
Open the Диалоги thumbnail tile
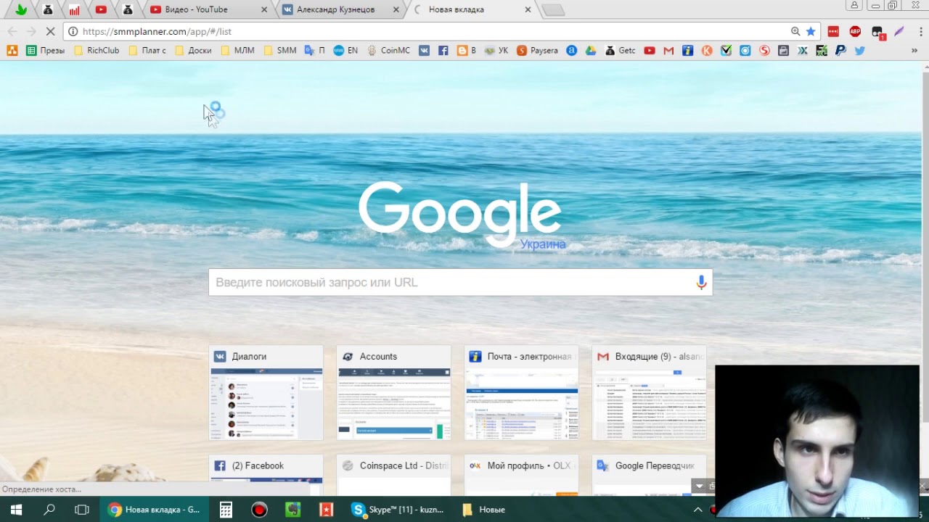[266, 392]
